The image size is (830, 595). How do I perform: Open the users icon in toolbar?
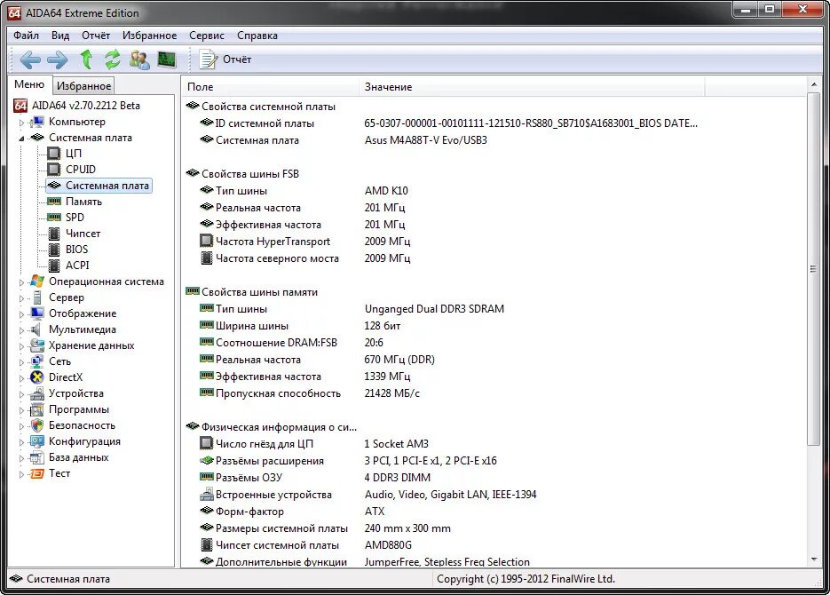coord(139,59)
